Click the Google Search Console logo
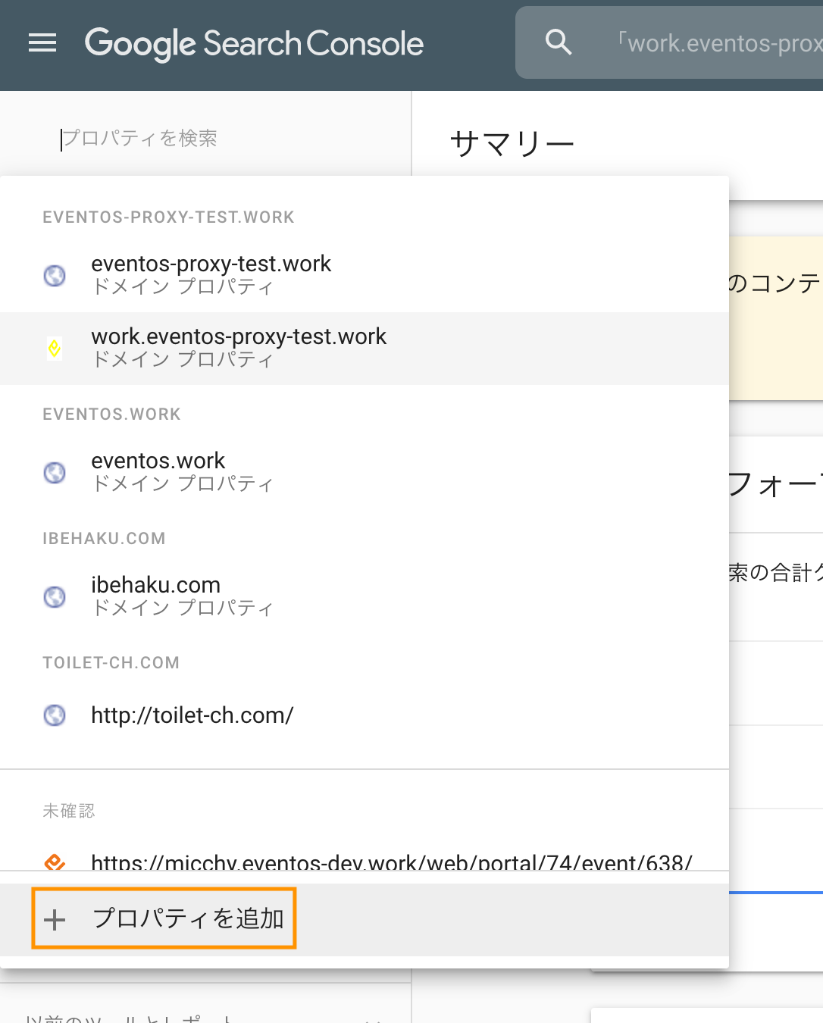This screenshot has height=1023, width=823. 254,44
